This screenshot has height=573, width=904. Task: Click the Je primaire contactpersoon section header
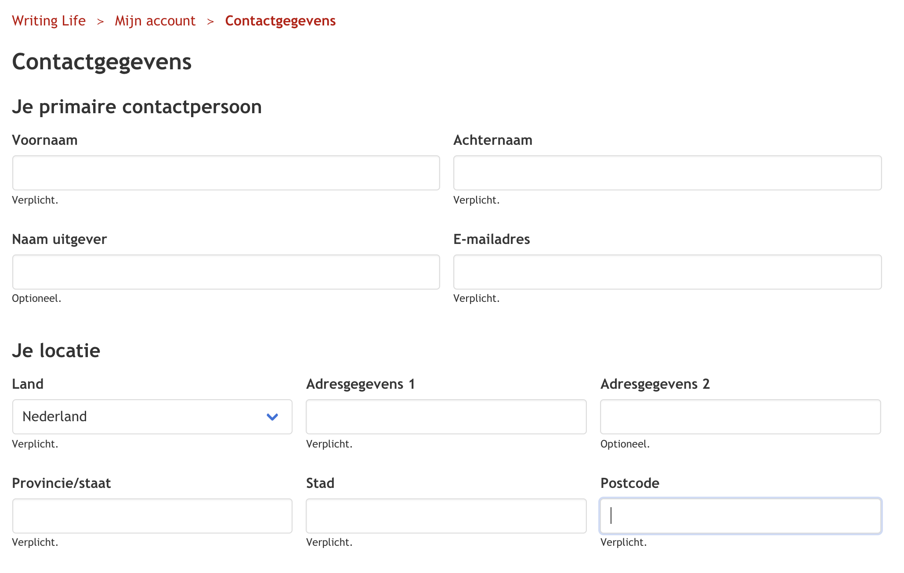tap(137, 107)
